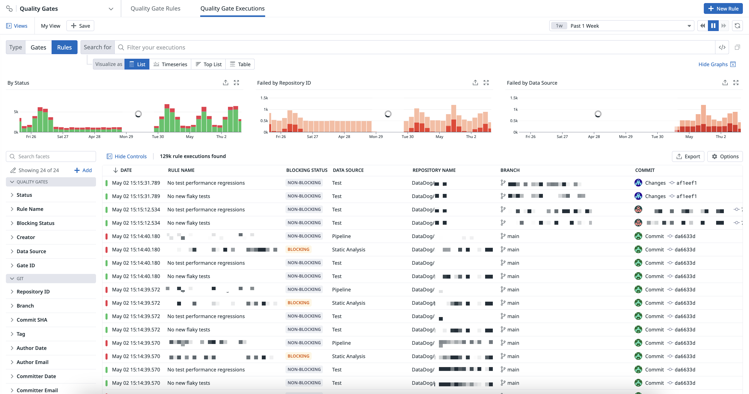Screen dimensions: 749x394
Task: Open Failed by Repository ID graph fullscreen
Action: 486,83
